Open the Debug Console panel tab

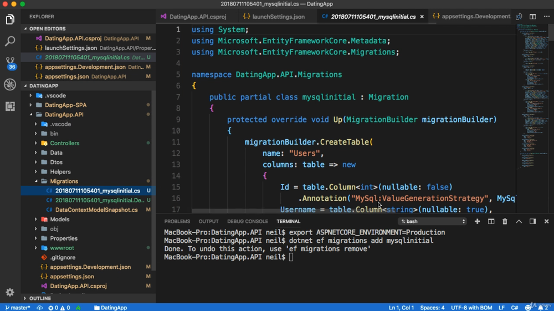coord(247,221)
